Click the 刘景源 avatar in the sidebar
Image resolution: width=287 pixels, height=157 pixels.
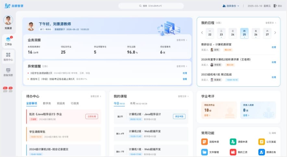click(x=8, y=20)
